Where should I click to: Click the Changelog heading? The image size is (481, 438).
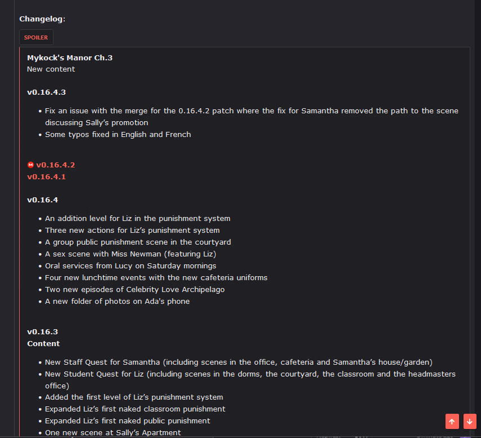tap(42, 19)
